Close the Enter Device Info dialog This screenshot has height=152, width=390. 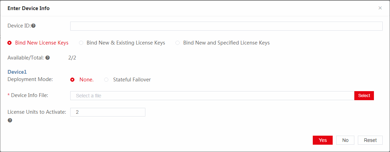coord(380,8)
